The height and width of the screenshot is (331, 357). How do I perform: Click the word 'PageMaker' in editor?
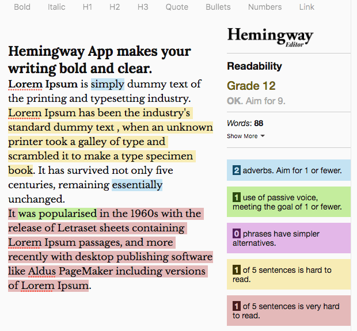pyautogui.click(x=86, y=271)
